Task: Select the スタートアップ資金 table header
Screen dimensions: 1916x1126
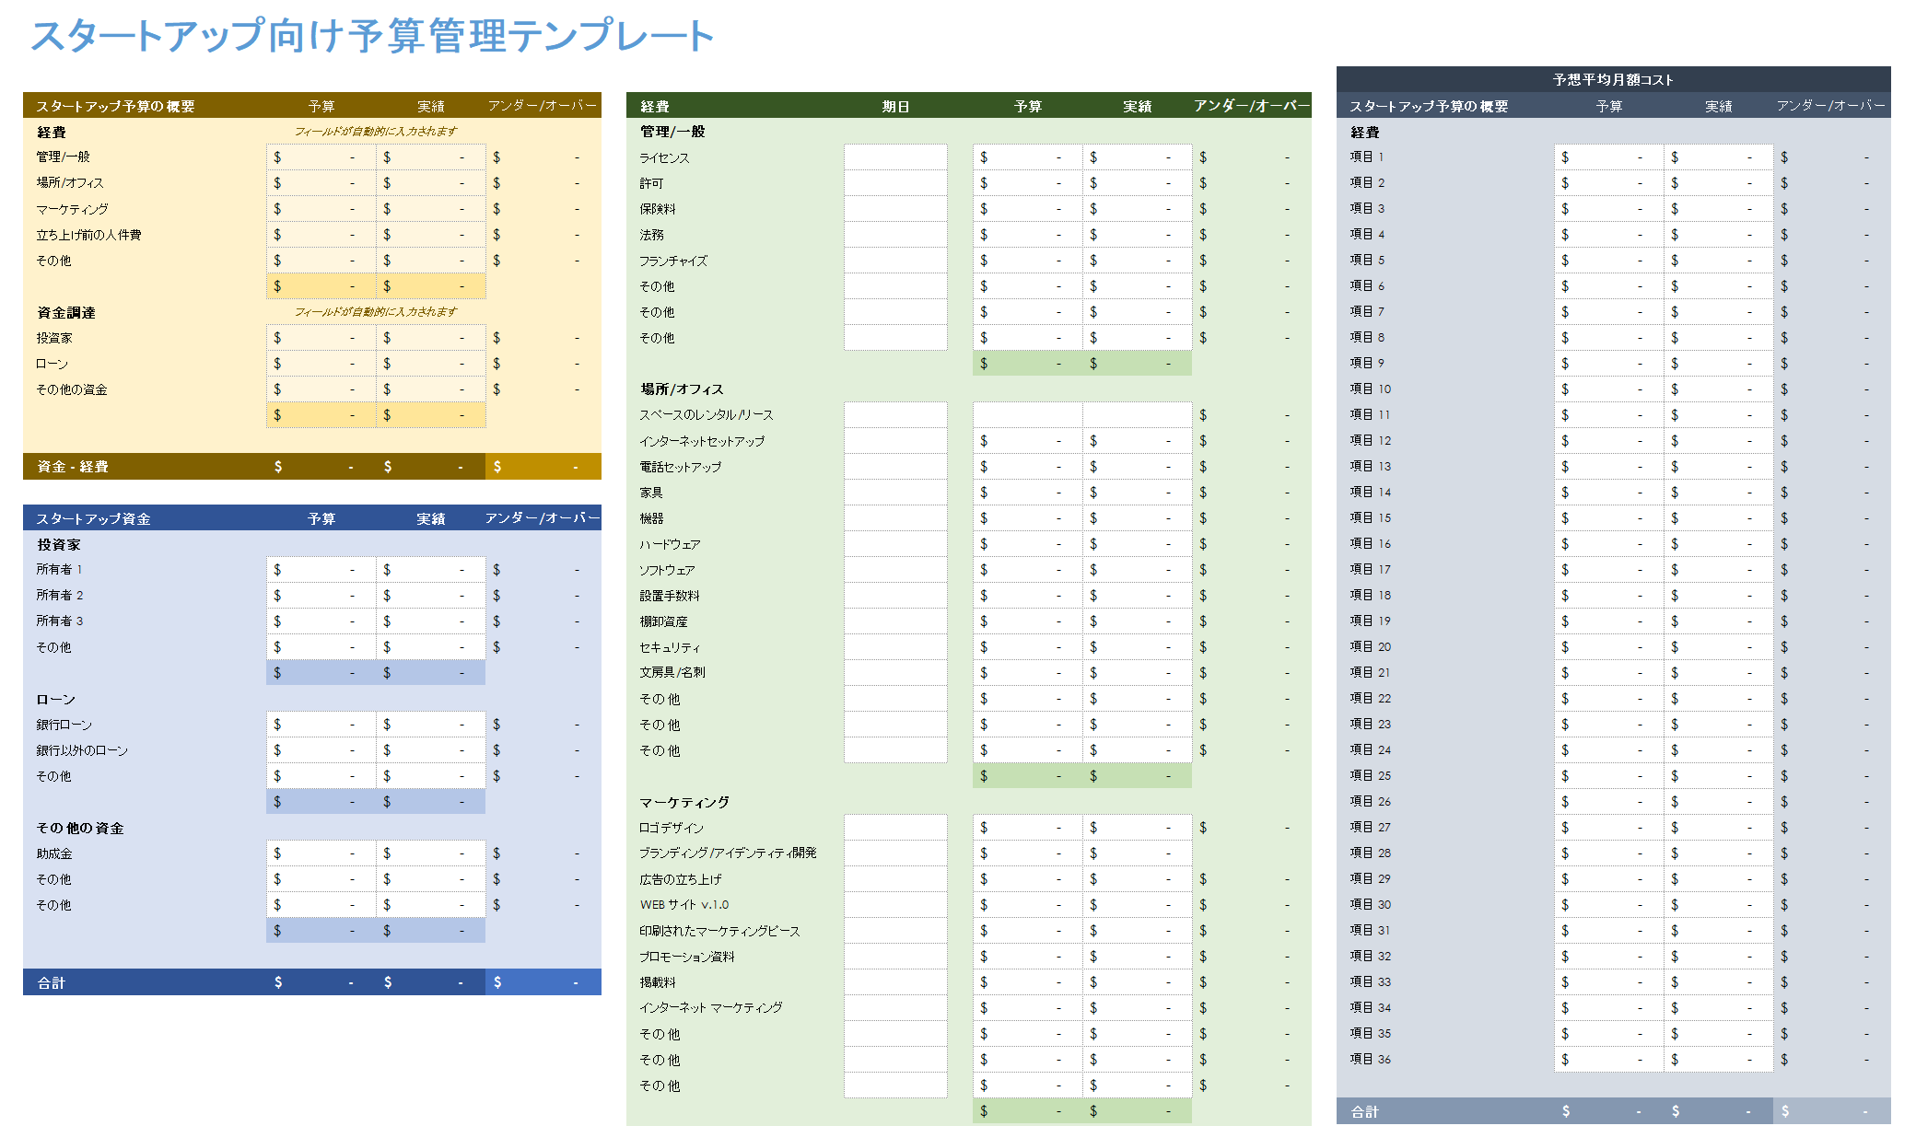Action: [x=93, y=519]
